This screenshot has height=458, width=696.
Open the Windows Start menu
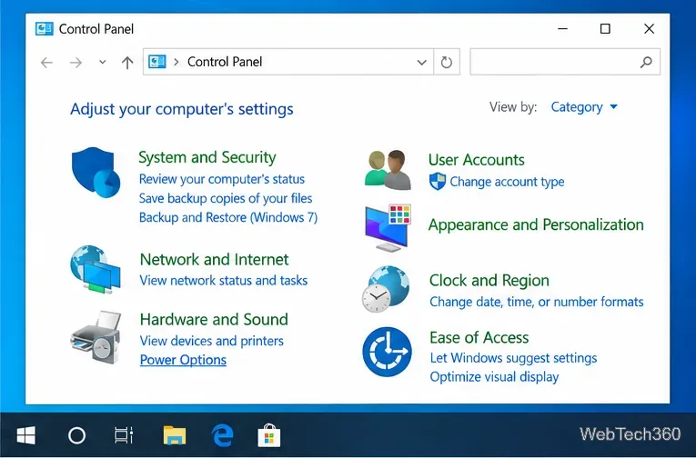click(26, 435)
